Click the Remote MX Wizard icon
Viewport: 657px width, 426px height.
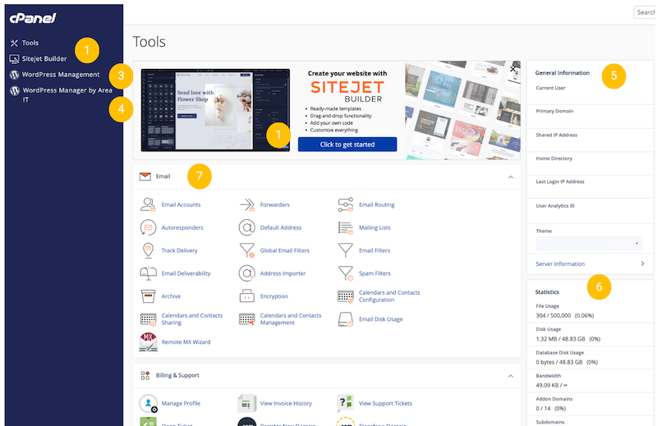148,341
